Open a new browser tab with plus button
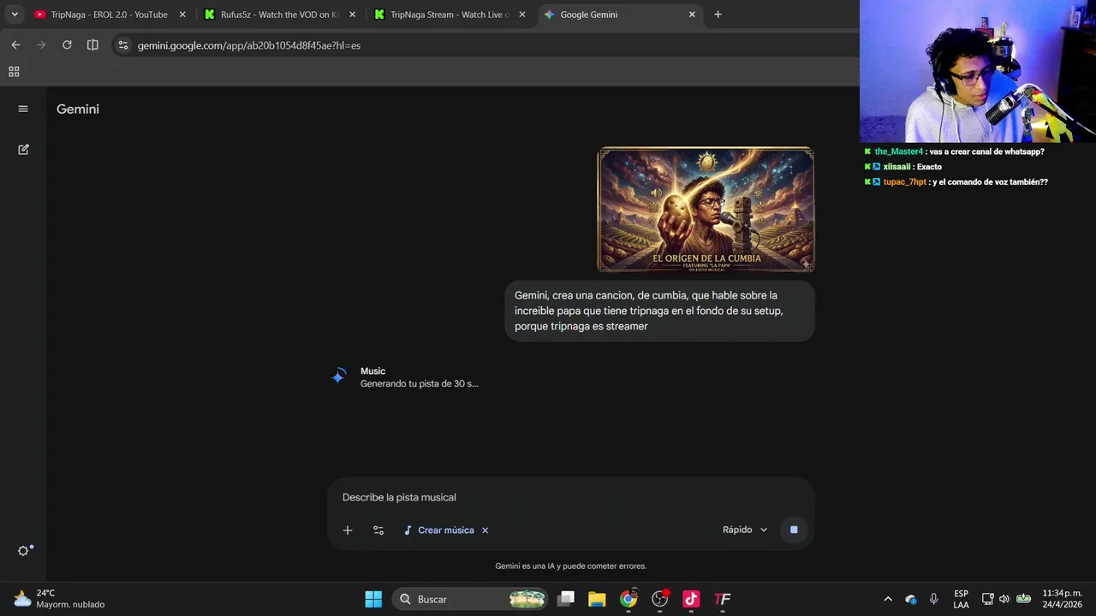The height and width of the screenshot is (616, 1096). pyautogui.click(x=718, y=15)
